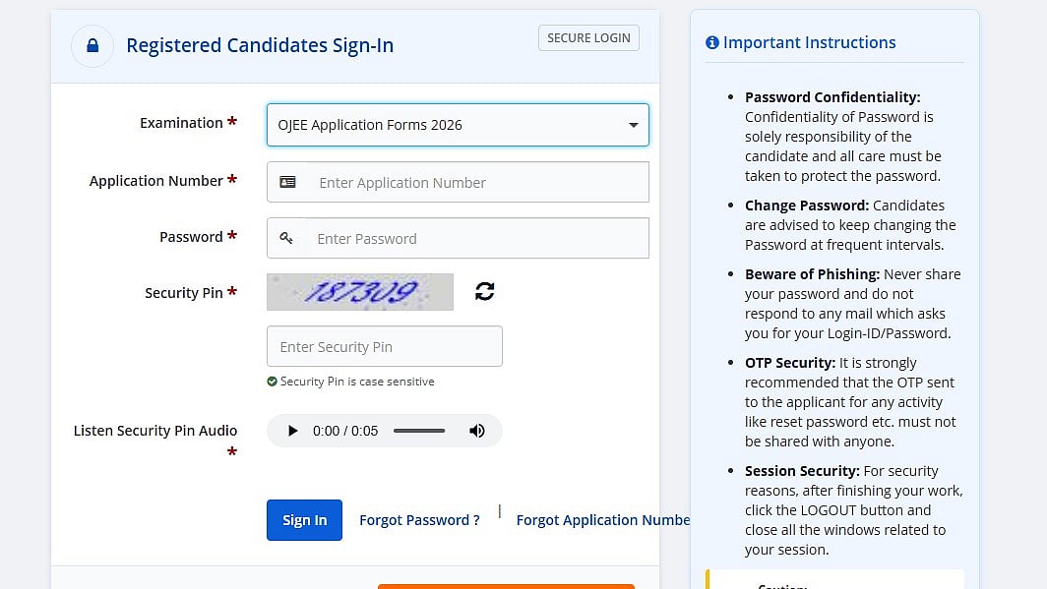Focus the Enter Application Number field
This screenshot has width=1047, height=589.
click(477, 182)
